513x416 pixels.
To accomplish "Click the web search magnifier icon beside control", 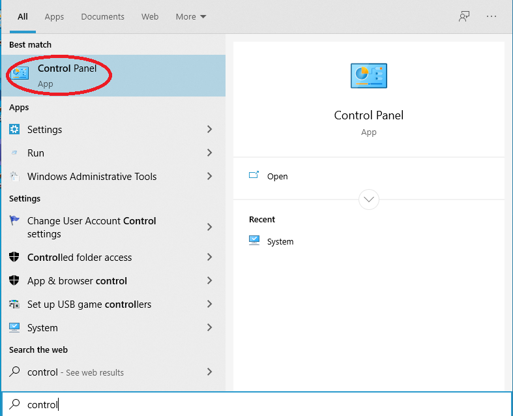I will pyautogui.click(x=14, y=372).
